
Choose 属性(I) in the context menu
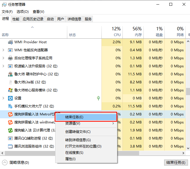[x=87, y=159]
